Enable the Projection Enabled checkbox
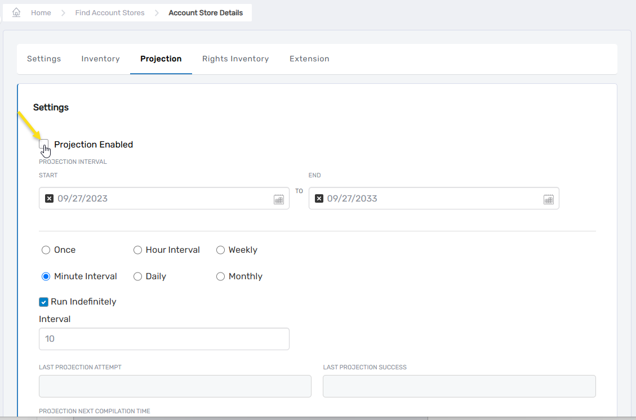 tap(44, 144)
